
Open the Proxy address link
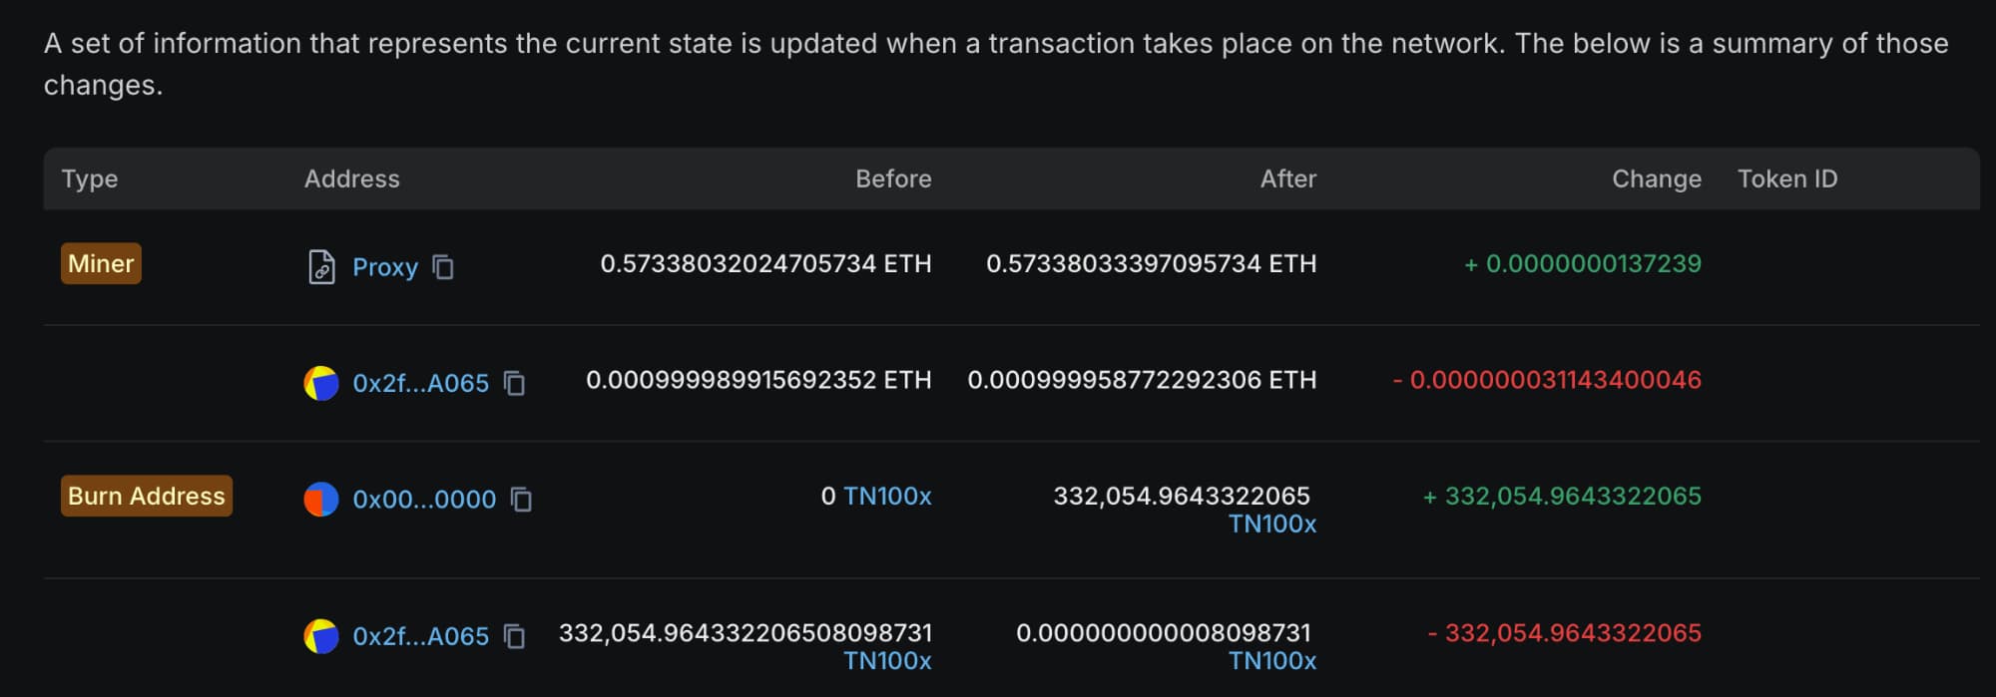coord(385,267)
